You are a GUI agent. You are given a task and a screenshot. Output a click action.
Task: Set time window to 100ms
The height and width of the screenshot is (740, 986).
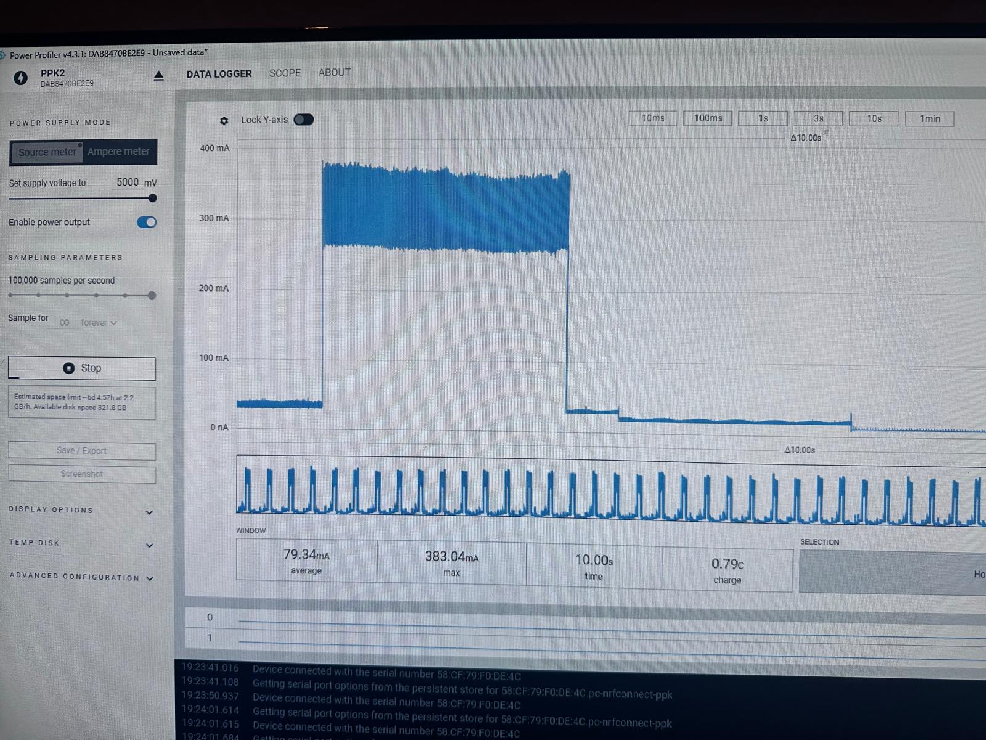pyautogui.click(x=708, y=118)
